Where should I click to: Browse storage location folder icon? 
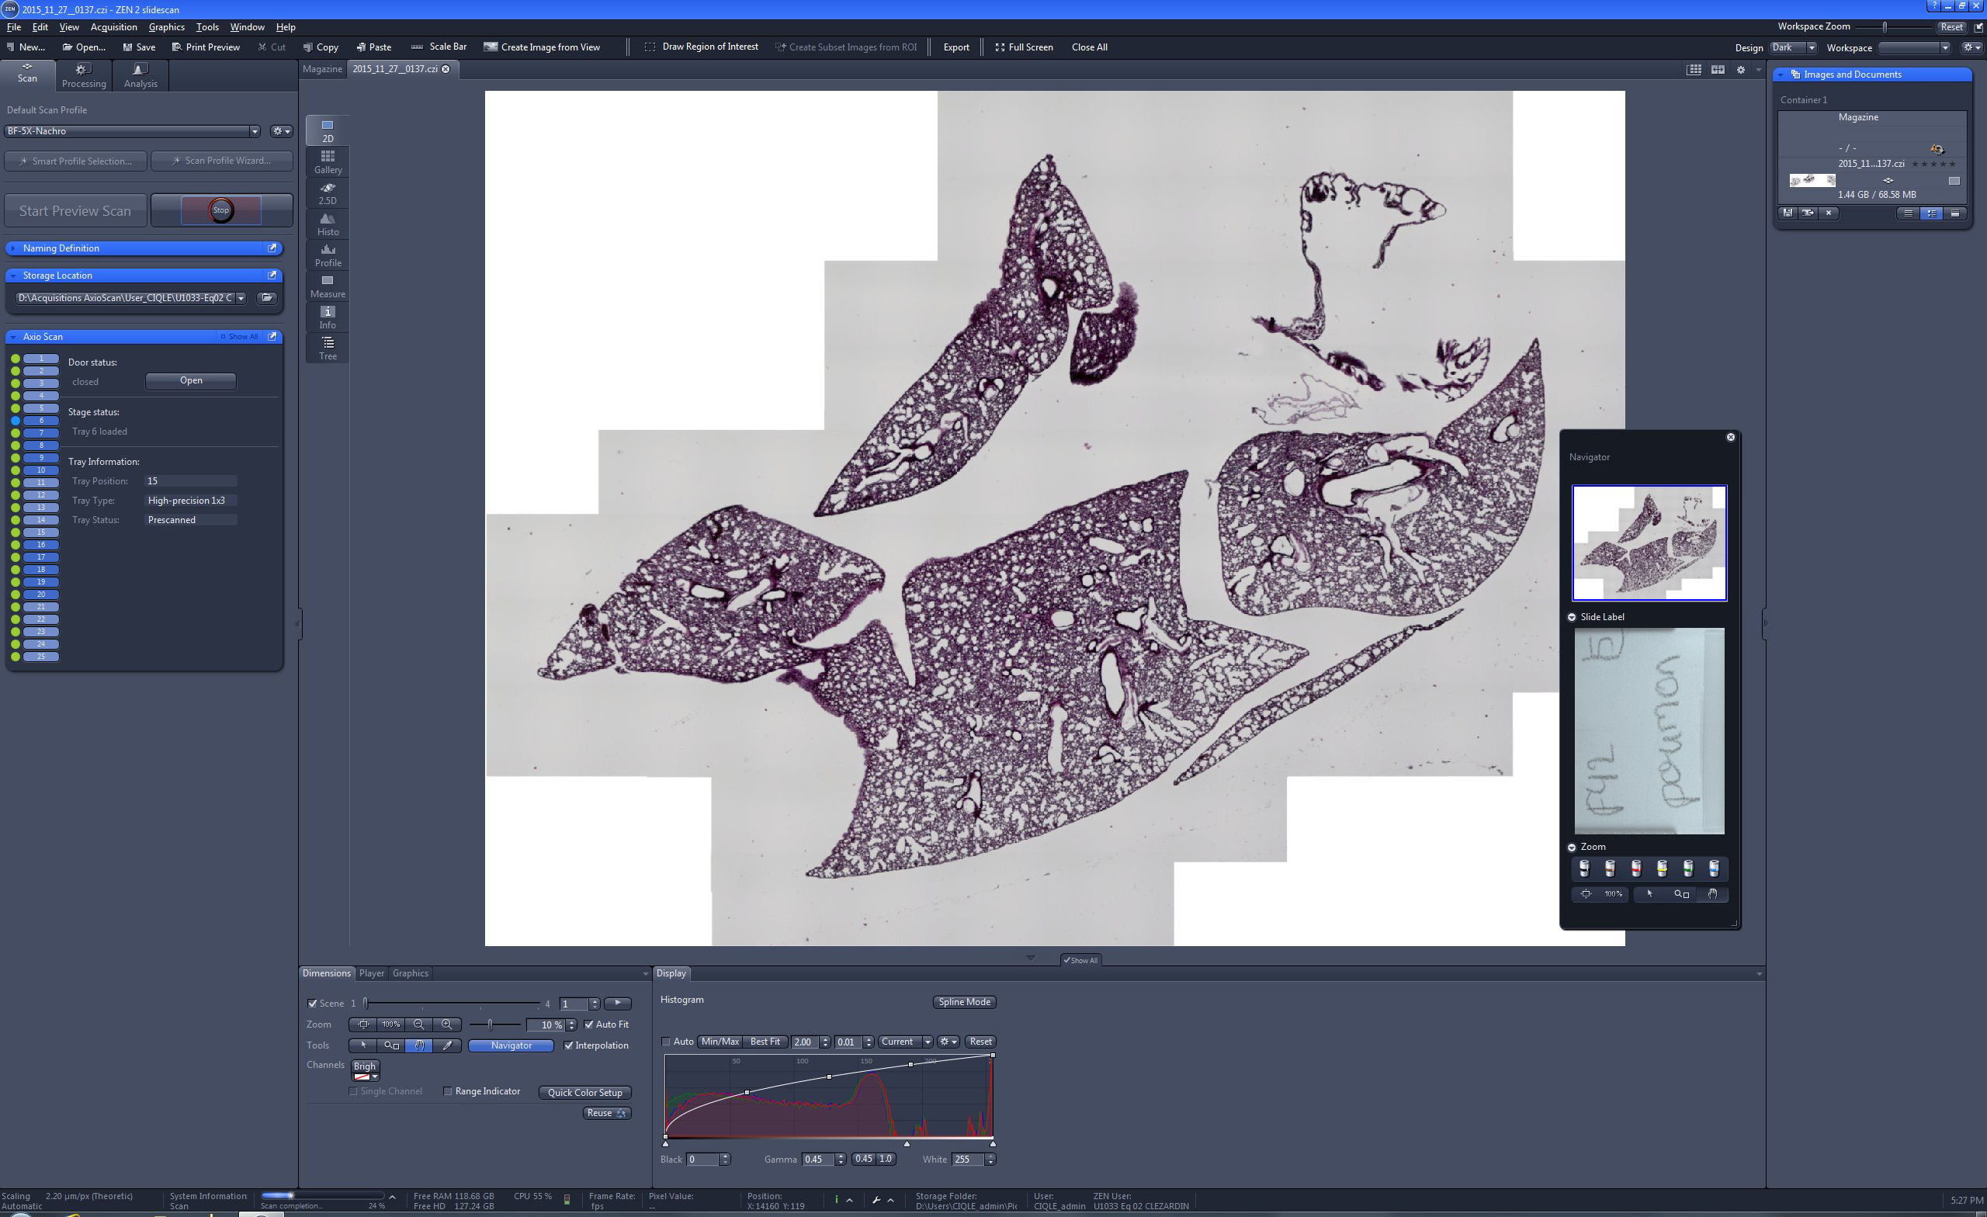click(267, 297)
